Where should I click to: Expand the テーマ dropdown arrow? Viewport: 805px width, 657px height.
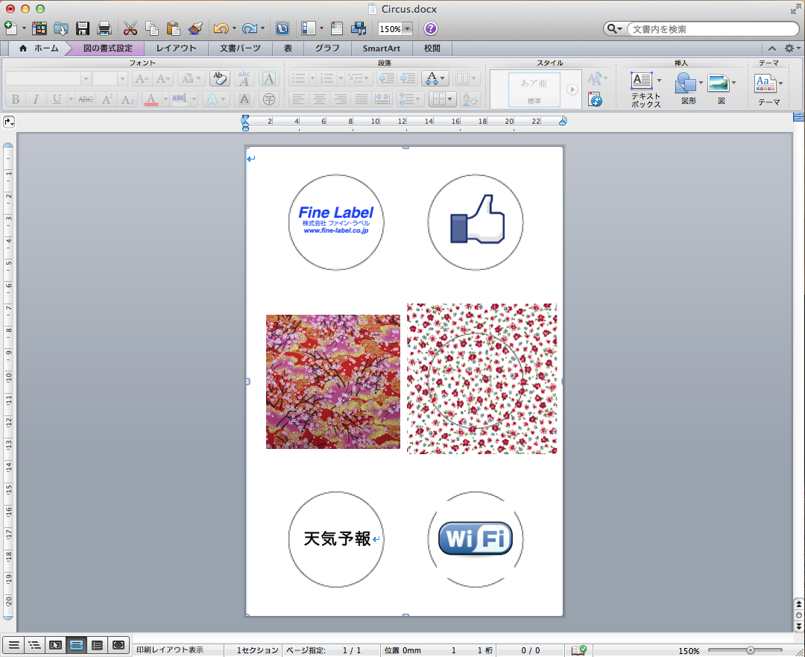(780, 83)
